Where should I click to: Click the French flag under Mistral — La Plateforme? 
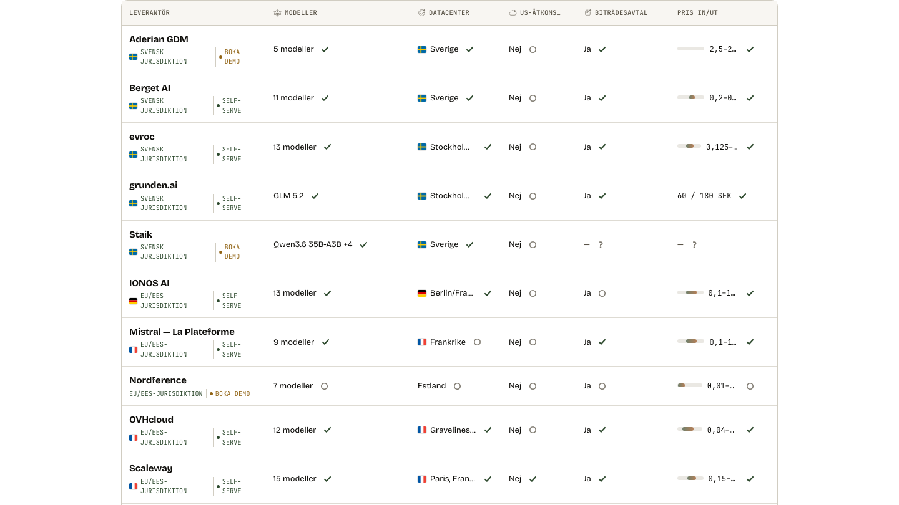[133, 350]
